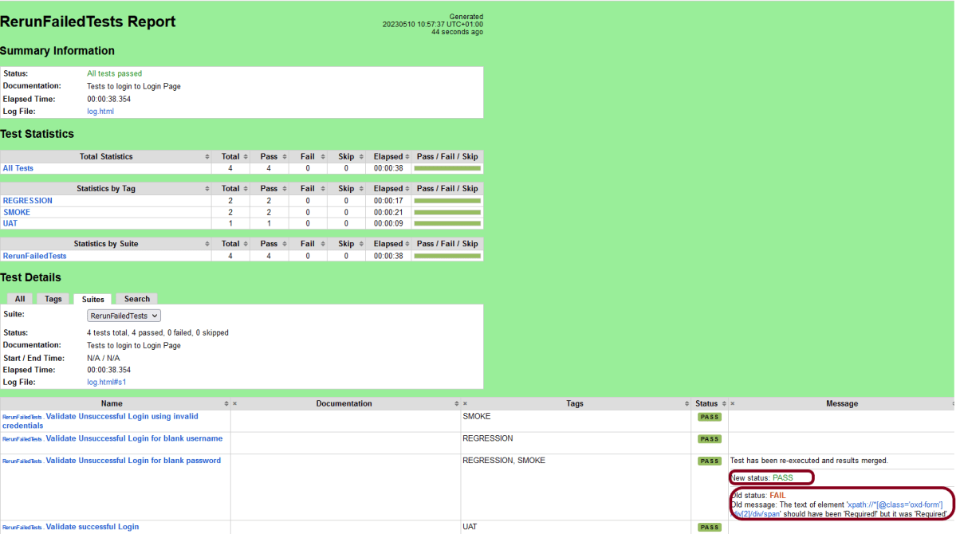Sort Statistics by Tag by Fail arrow

(322, 189)
